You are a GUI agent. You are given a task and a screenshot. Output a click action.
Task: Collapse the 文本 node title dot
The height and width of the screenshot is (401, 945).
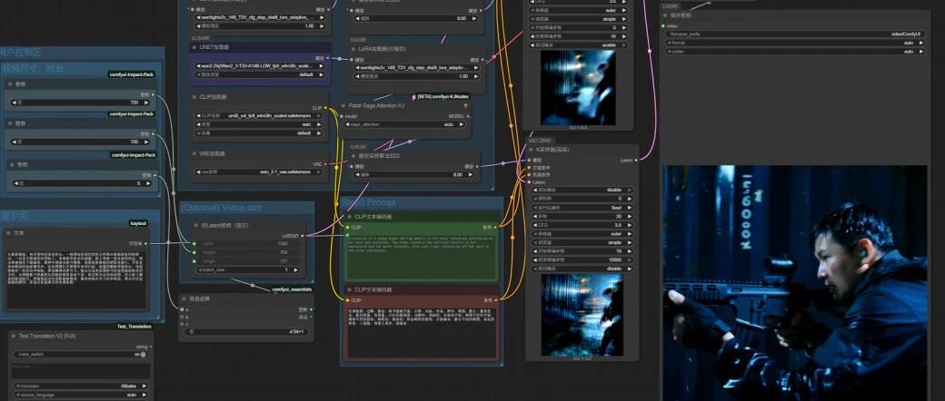pos(8,232)
